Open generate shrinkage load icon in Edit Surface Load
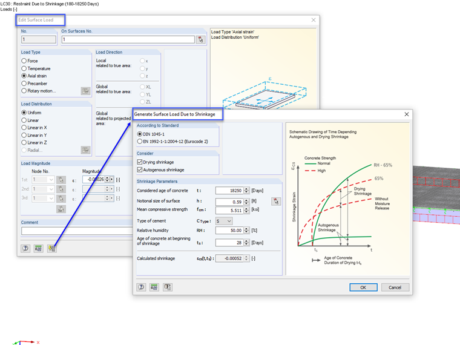 (51, 249)
